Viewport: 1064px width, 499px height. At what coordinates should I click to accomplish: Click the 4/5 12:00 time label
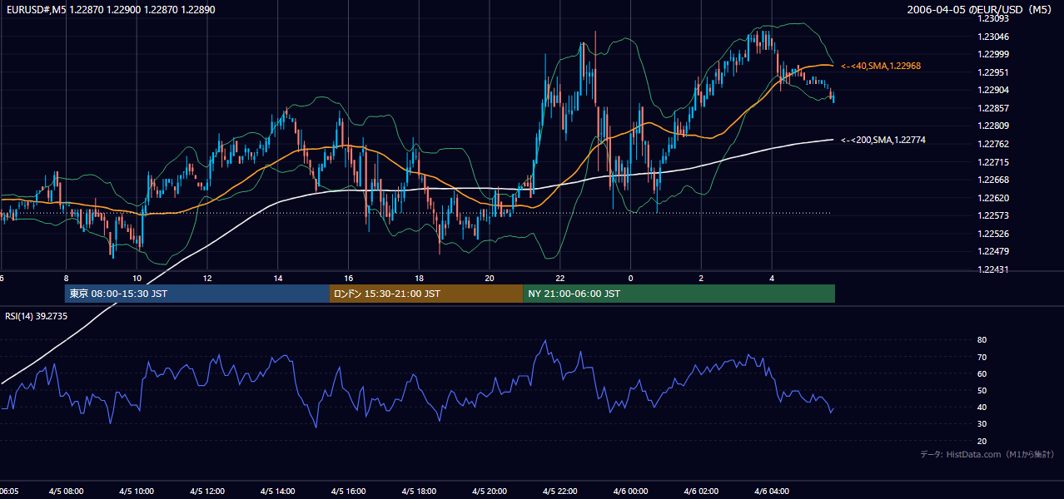(207, 492)
